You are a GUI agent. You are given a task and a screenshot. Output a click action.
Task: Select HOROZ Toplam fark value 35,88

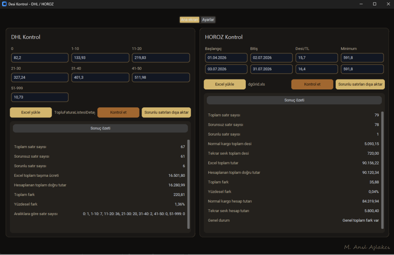pyautogui.click(x=374, y=182)
